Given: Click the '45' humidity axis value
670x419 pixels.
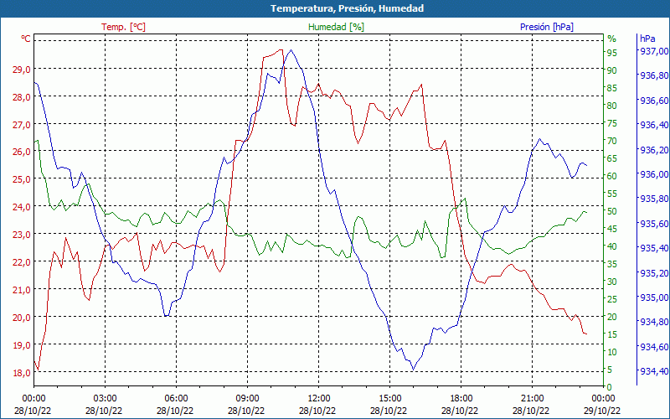Looking at the screenshot, I should point(612,229).
